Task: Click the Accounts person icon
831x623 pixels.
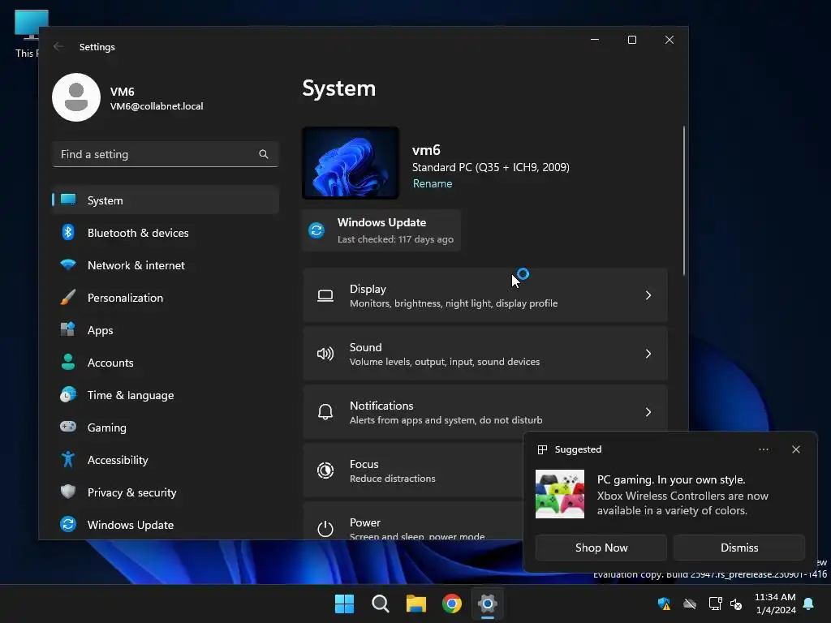Action: (68, 362)
